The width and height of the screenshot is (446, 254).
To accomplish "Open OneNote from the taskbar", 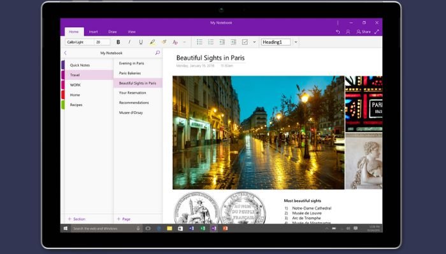I will click(x=213, y=228).
